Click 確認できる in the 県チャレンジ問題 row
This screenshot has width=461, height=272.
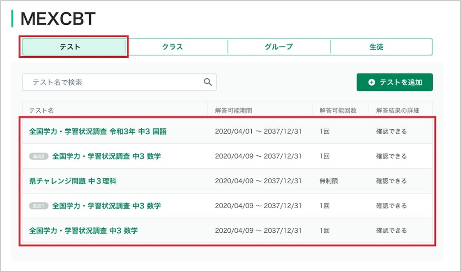coord(391,181)
